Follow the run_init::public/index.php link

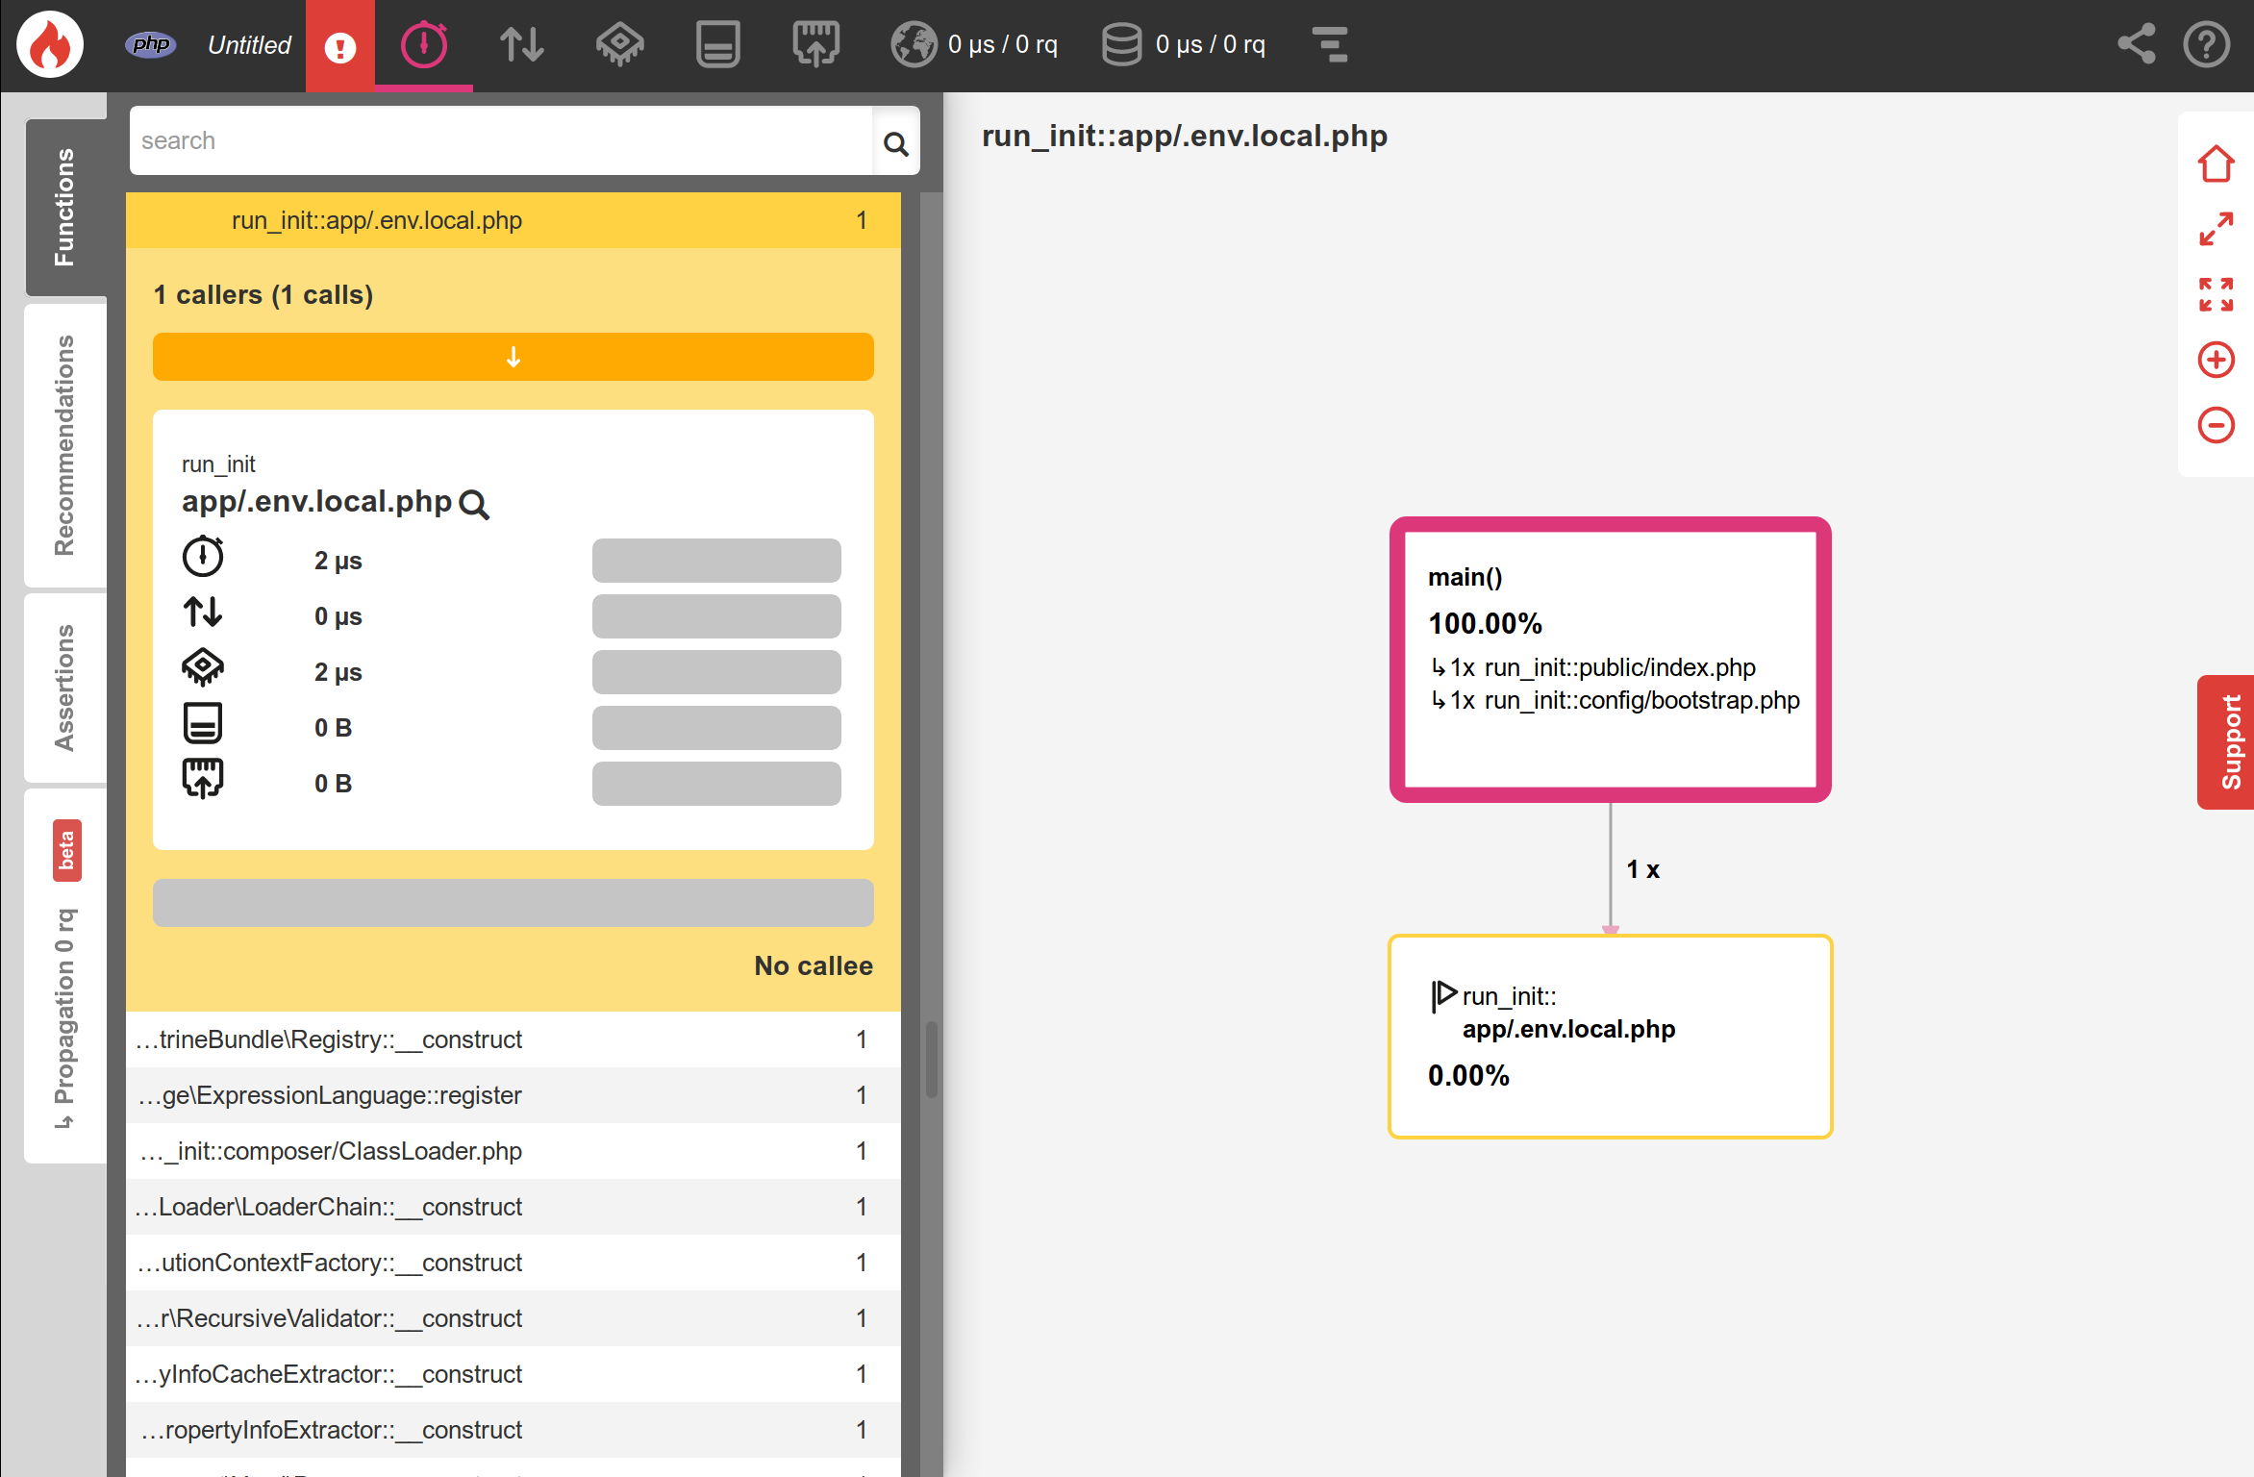(x=1618, y=666)
